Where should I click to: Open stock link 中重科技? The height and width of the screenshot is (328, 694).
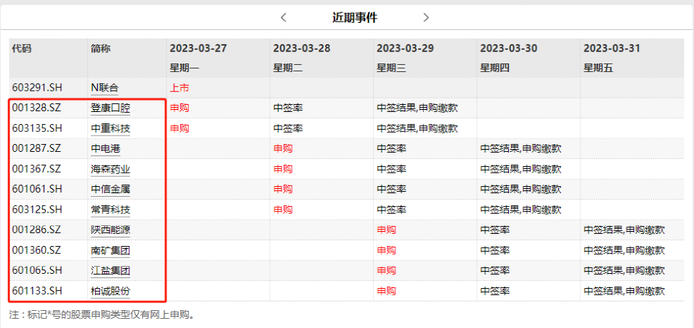pos(110,128)
